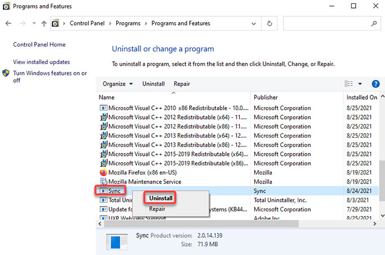Click the vertical scrollbar thumb
Image resolution: width=385 pixels, height=255 pixels.
[382, 181]
